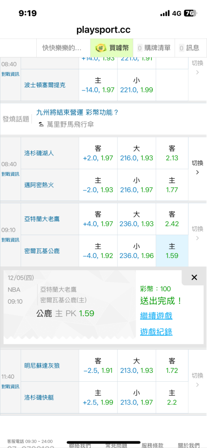Select Clippers home moneyline 2.2 odds
The image size is (207, 448).
172,397
